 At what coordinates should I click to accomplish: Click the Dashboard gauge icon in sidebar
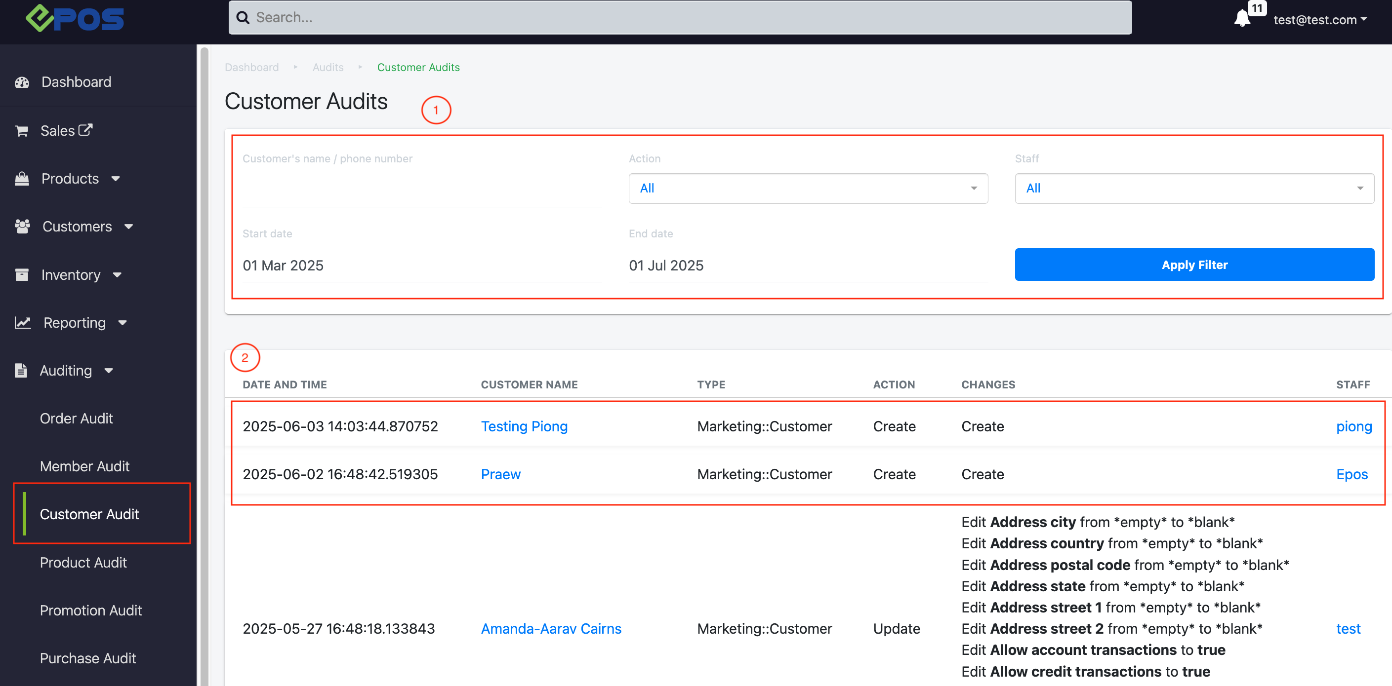(x=22, y=82)
